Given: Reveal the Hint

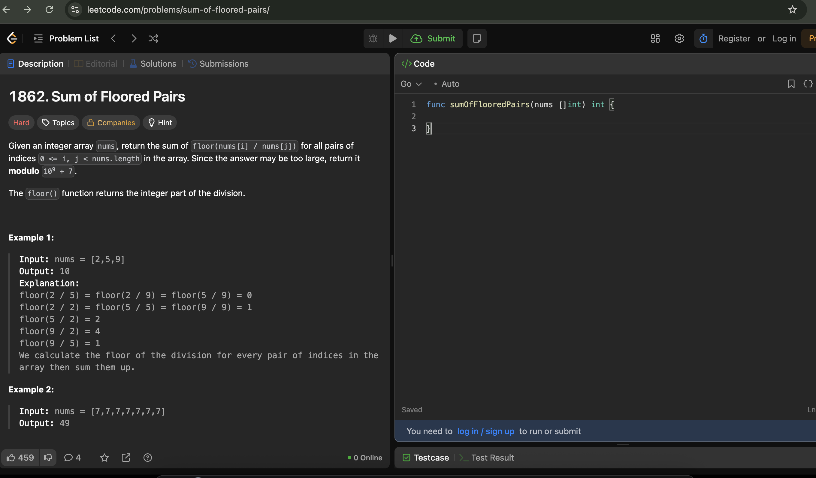Looking at the screenshot, I should click(x=160, y=123).
